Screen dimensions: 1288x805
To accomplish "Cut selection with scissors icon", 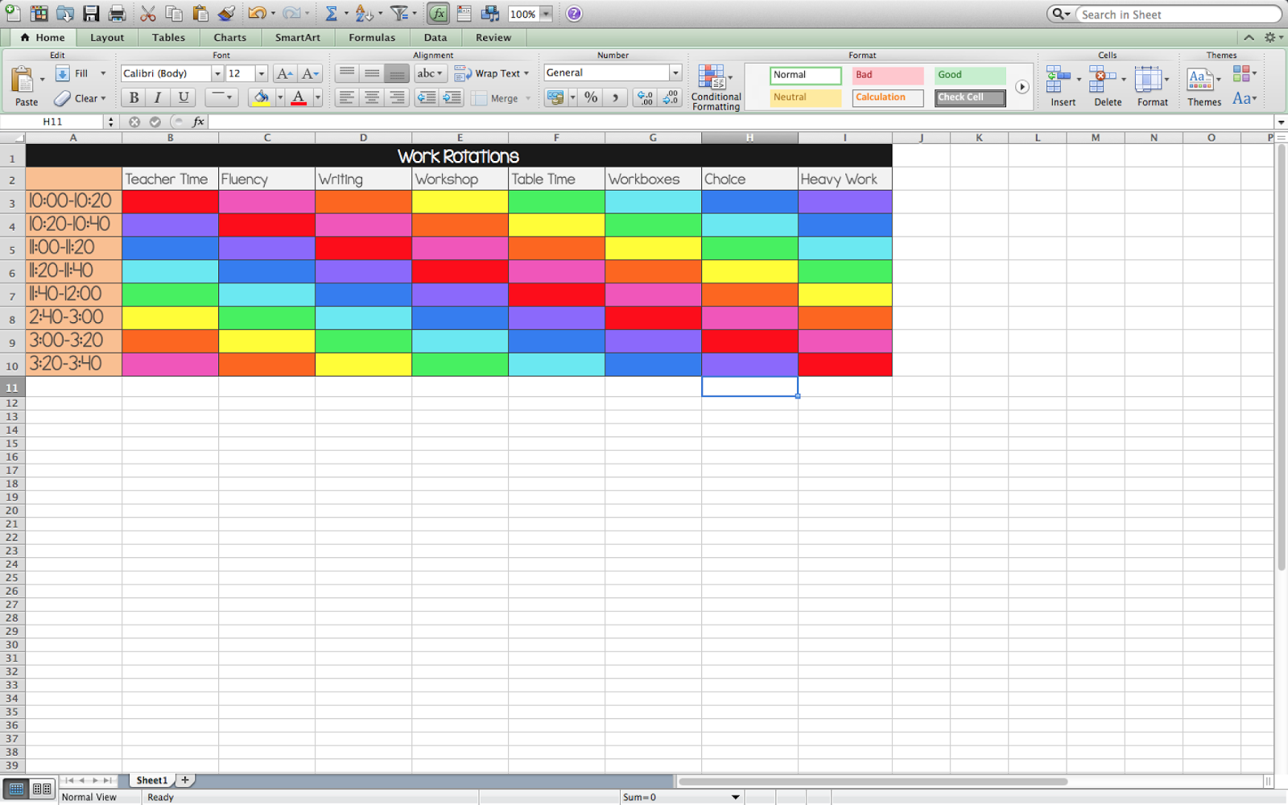I will pos(148,14).
